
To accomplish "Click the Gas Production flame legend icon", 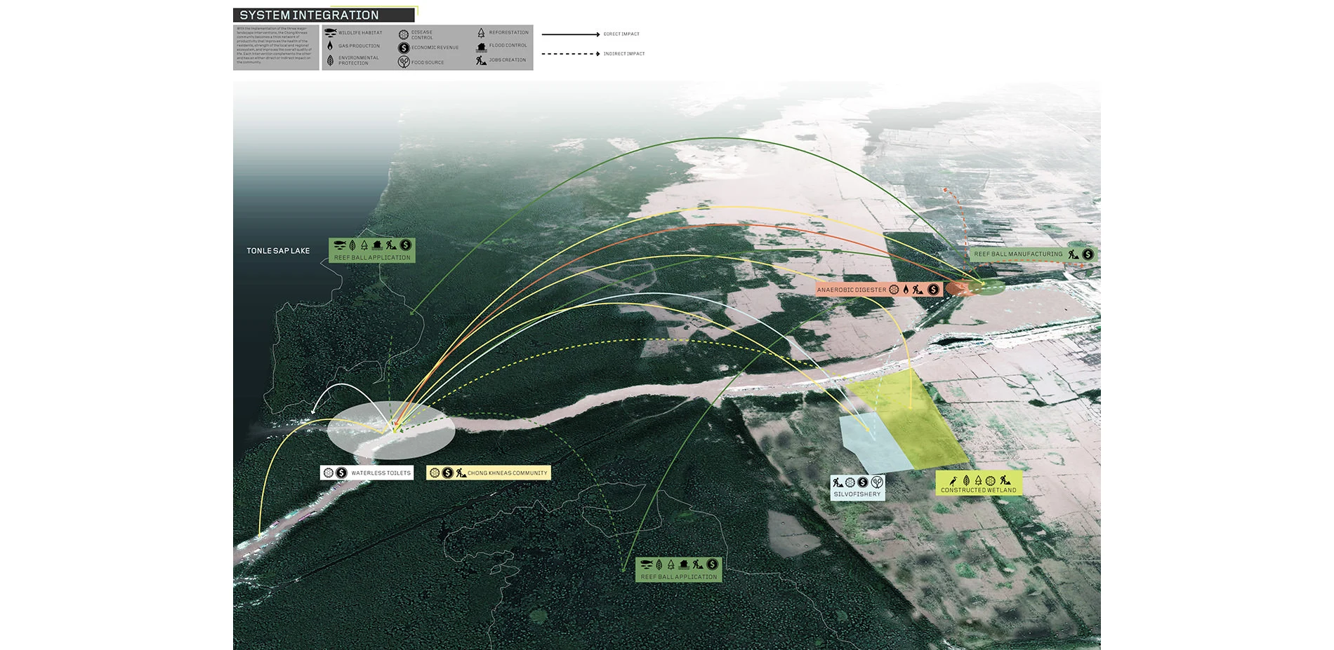I will click(x=330, y=46).
